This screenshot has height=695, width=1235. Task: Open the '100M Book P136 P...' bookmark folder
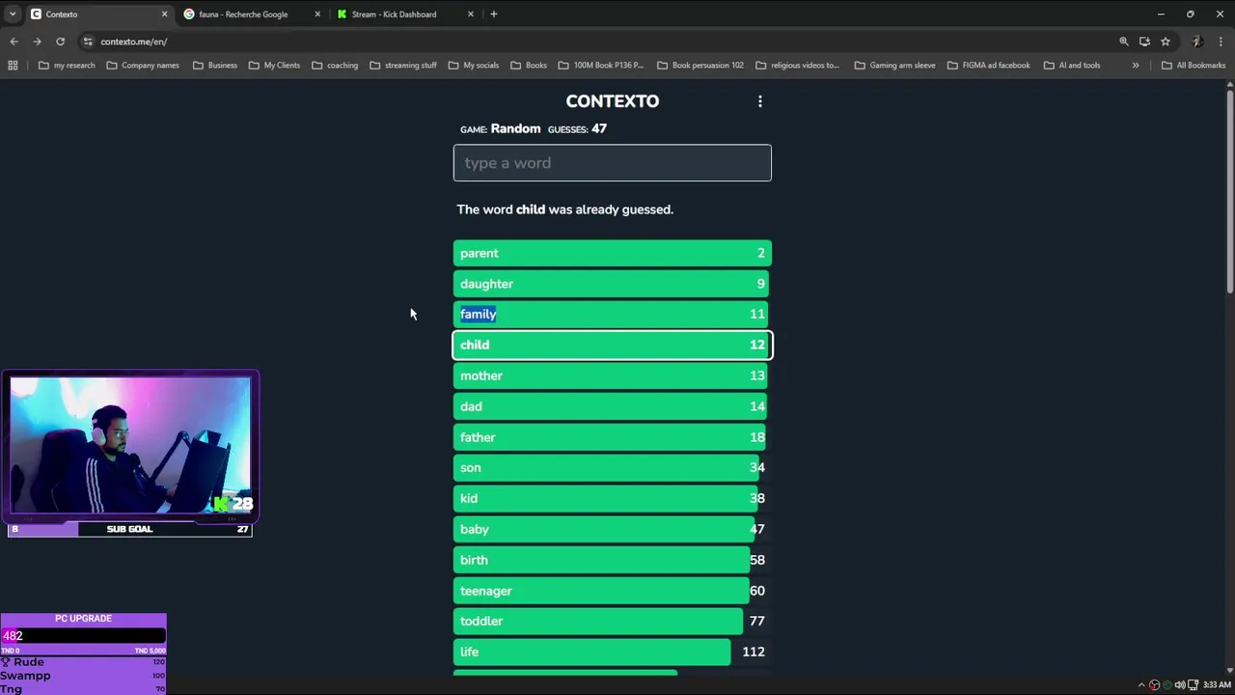coord(600,66)
